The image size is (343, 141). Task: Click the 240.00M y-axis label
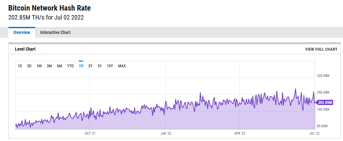tap(323, 92)
